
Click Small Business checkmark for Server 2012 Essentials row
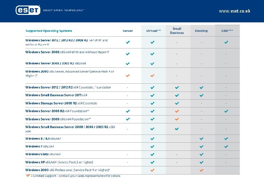coord(177,87)
